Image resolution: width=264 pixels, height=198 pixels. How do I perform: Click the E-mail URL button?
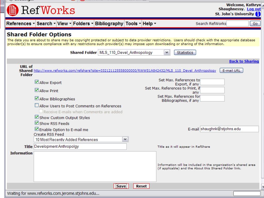coord(231,71)
